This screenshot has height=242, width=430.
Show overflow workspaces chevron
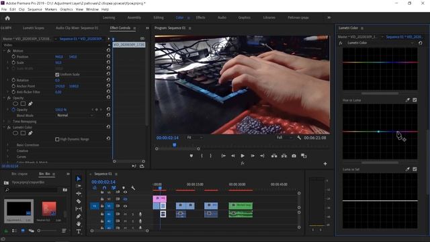pos(329,17)
